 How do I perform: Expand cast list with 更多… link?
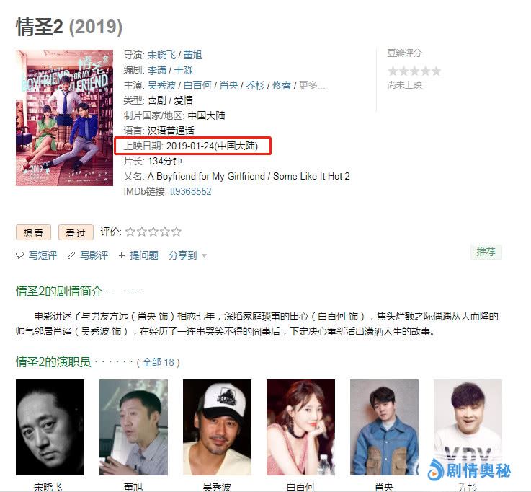point(311,85)
